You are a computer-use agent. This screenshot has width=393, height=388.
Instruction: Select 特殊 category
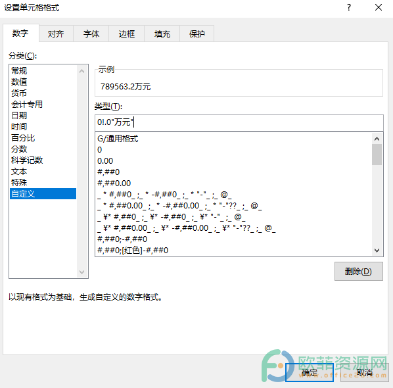point(43,182)
